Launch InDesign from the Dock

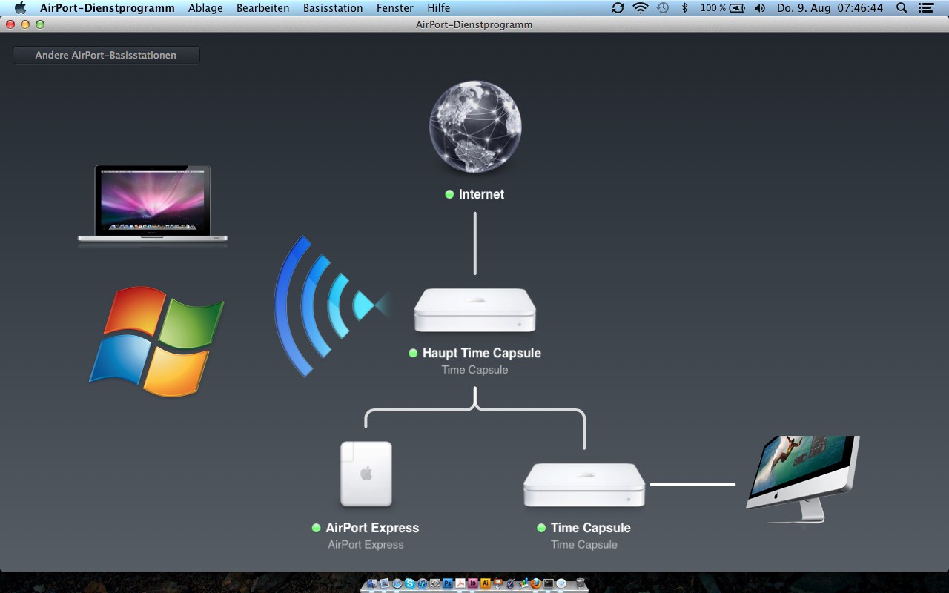pos(473,583)
